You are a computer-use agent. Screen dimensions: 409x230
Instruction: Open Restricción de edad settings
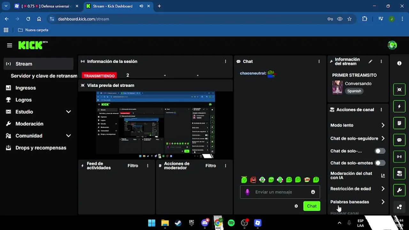358,189
